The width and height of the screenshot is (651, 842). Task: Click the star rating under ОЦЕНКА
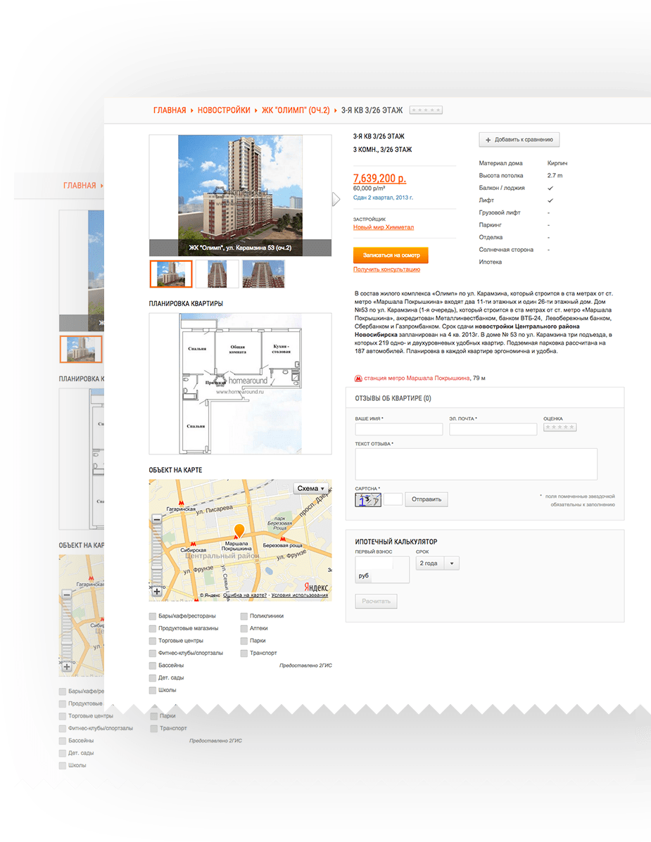tap(560, 427)
